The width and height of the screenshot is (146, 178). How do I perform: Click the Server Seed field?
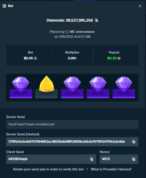point(72,124)
